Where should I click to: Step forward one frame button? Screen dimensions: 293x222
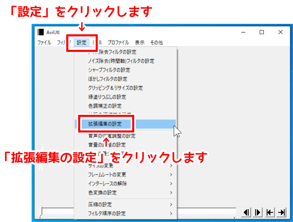(x=258, y=212)
